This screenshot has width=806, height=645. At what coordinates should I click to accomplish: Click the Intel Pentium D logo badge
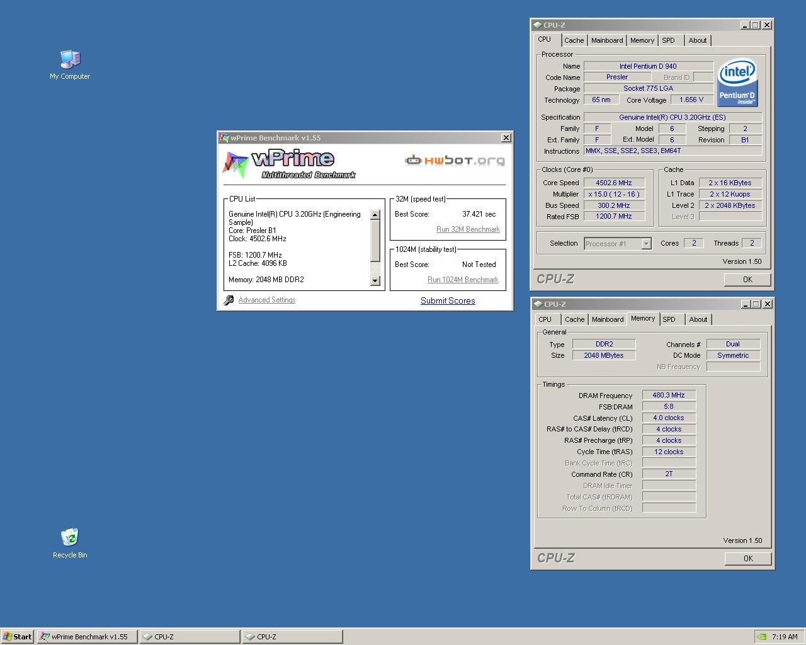tap(738, 84)
